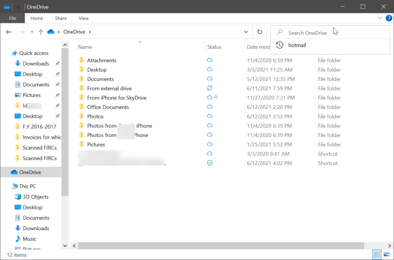Open the File menu

tap(12, 18)
